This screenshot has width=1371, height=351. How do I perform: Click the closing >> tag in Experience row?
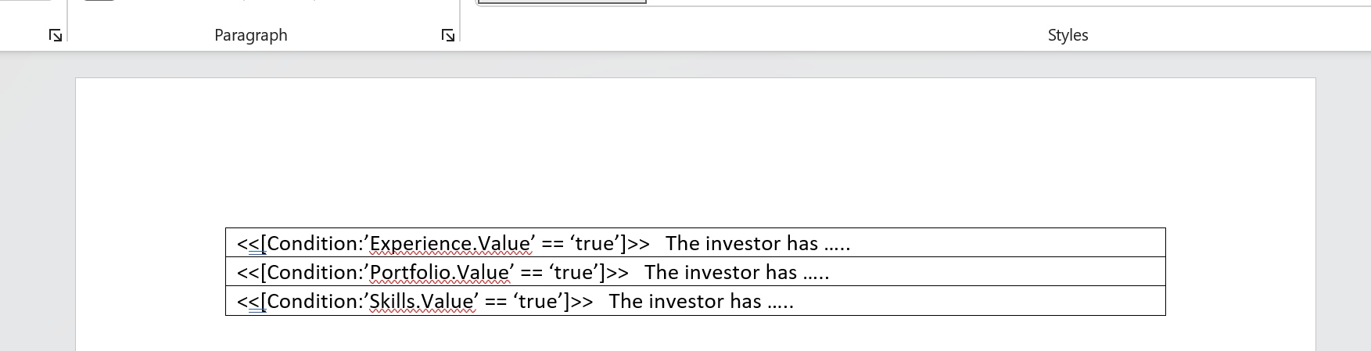click(x=638, y=244)
